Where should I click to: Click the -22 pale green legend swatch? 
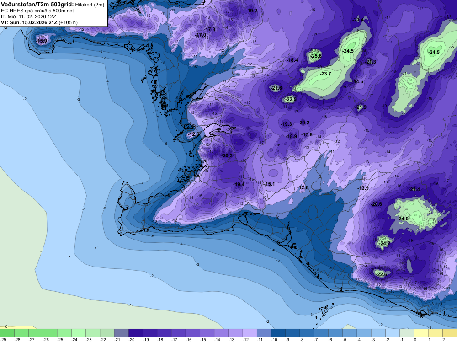[x=107, y=333]
